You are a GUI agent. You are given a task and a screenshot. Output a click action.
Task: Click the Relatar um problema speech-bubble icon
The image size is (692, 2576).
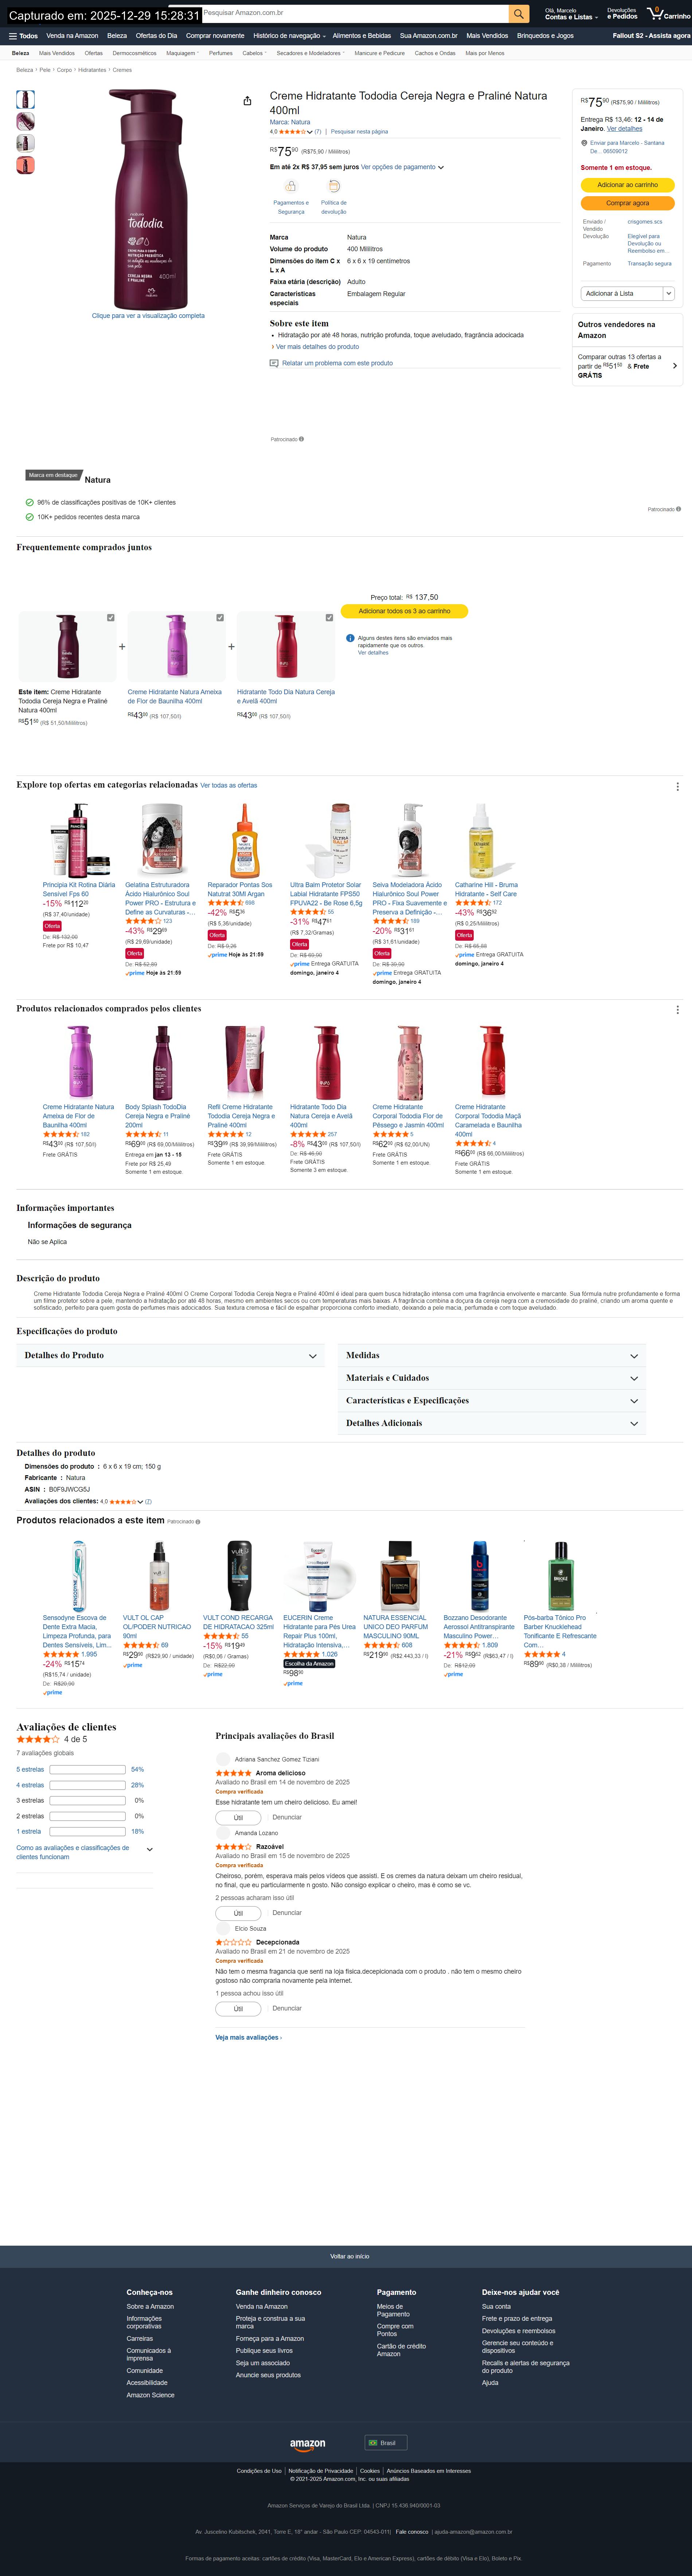[274, 363]
